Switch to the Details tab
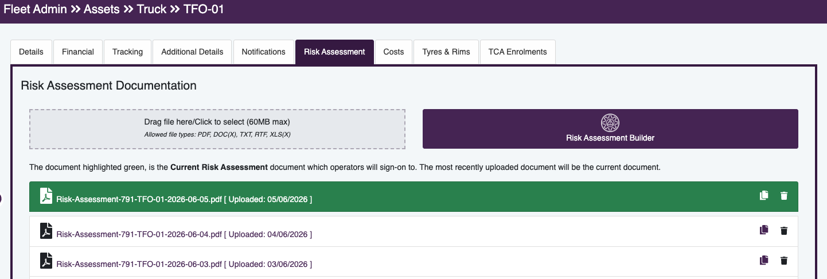The height and width of the screenshot is (279, 827). point(31,52)
